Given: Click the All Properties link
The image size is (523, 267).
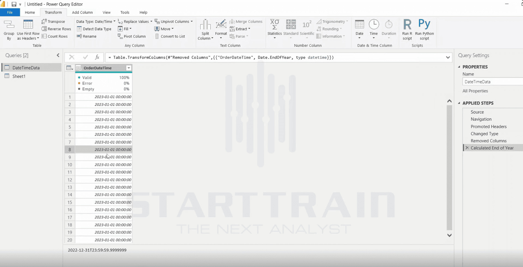Looking at the screenshot, I should coord(475,91).
